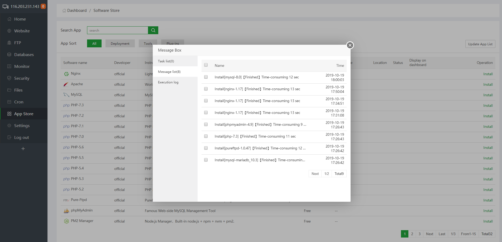This screenshot has height=242, width=502.
Task: Click Next in software list pagination
Action: (x=429, y=234)
